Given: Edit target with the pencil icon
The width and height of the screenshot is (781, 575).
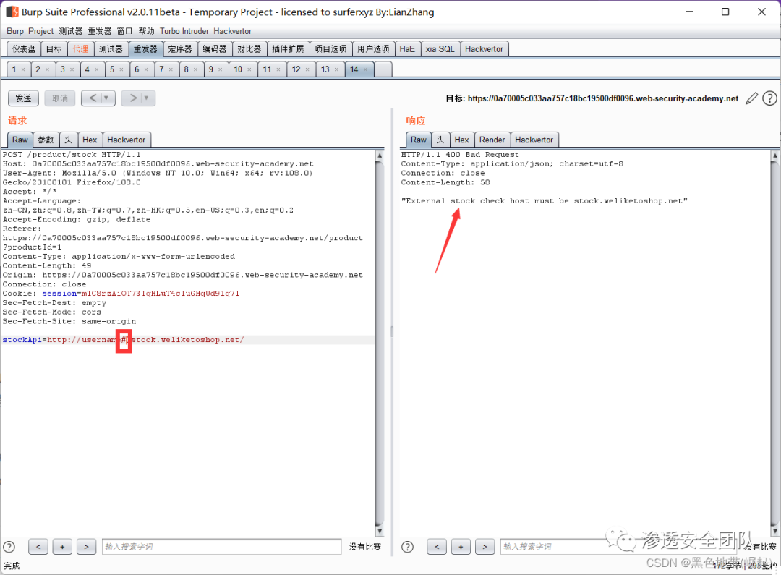Looking at the screenshot, I should pos(751,98).
